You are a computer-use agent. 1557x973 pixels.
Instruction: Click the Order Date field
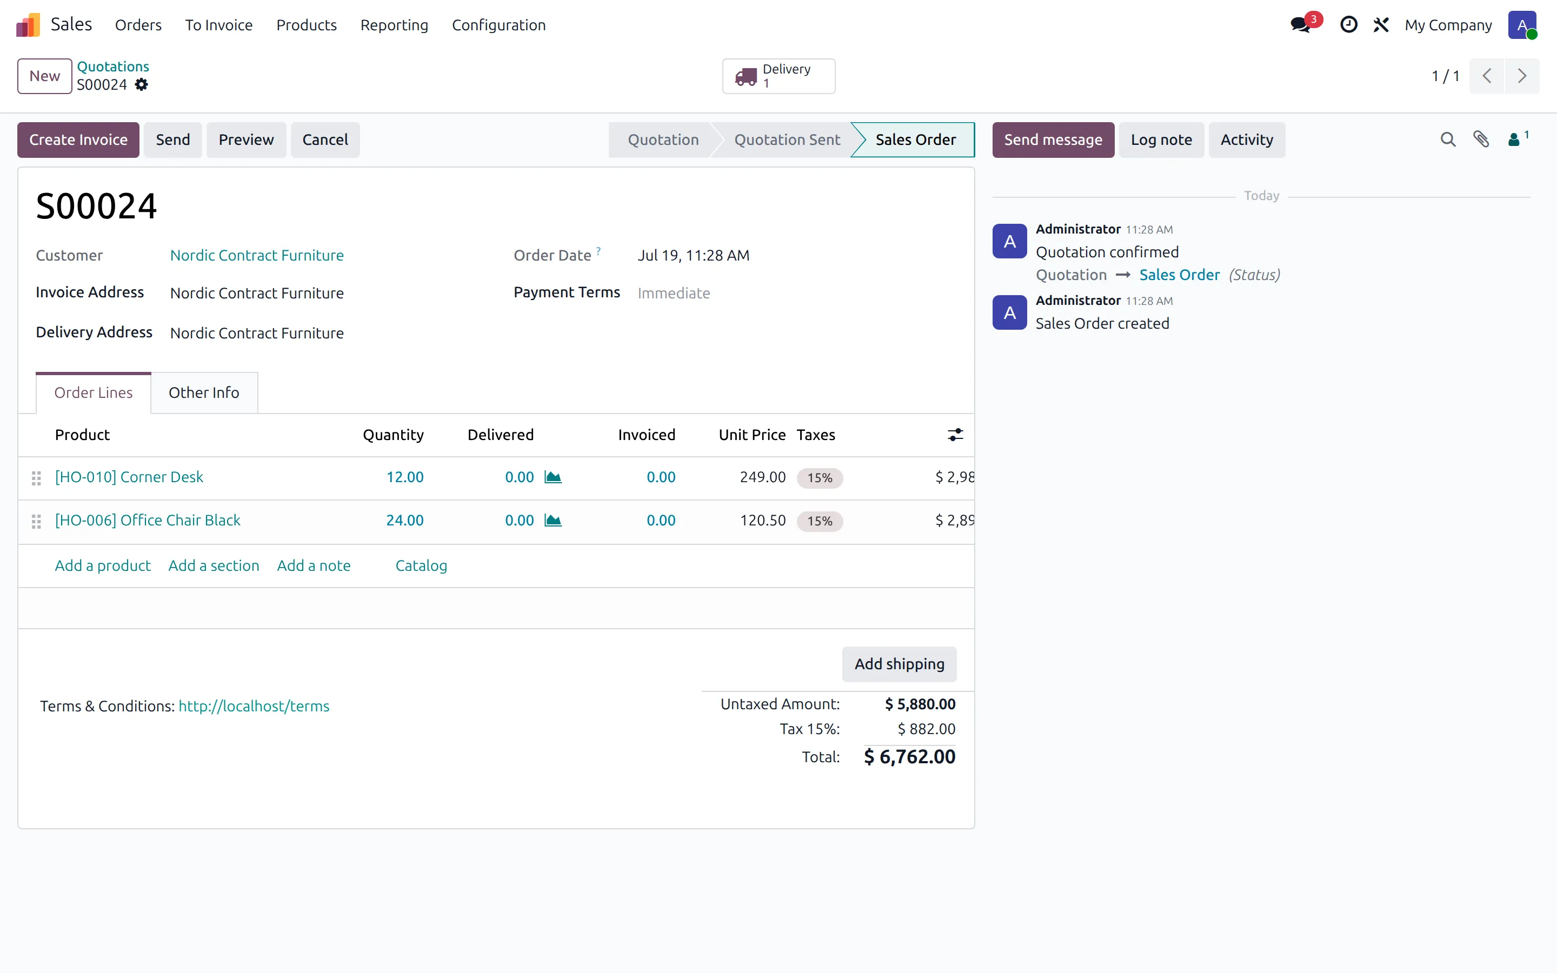pyautogui.click(x=694, y=256)
